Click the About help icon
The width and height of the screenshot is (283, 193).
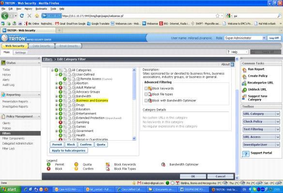pos(233,64)
